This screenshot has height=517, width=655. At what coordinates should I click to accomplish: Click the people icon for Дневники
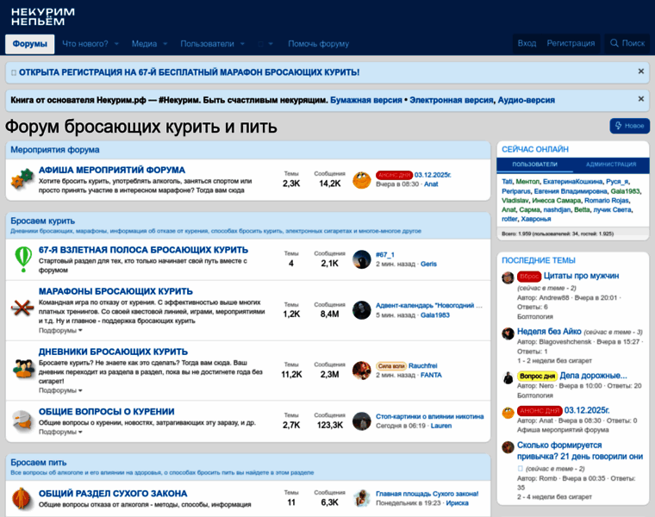(23, 369)
